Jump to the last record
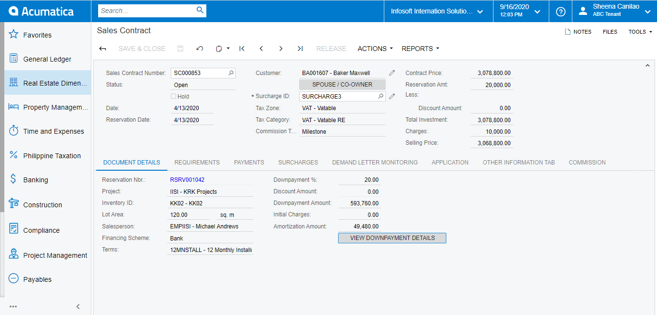This screenshot has height=315, width=657. (300, 49)
